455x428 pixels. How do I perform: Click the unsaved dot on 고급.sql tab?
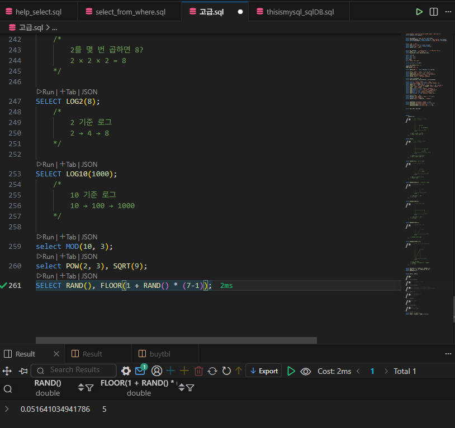[x=240, y=12]
